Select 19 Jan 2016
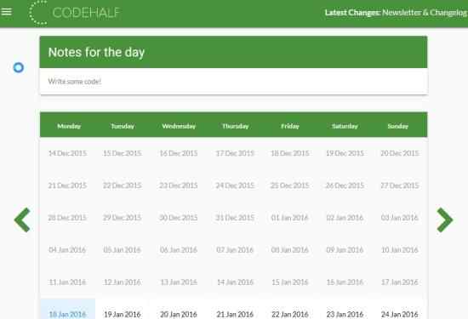The image size is (468, 319). 122,314
